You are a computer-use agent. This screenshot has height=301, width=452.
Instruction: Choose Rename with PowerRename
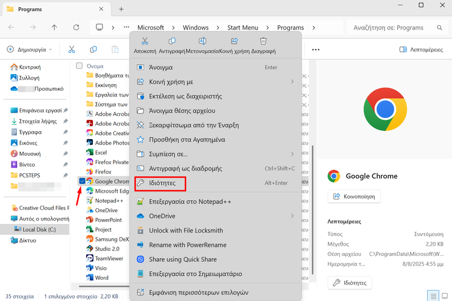click(x=216, y=245)
